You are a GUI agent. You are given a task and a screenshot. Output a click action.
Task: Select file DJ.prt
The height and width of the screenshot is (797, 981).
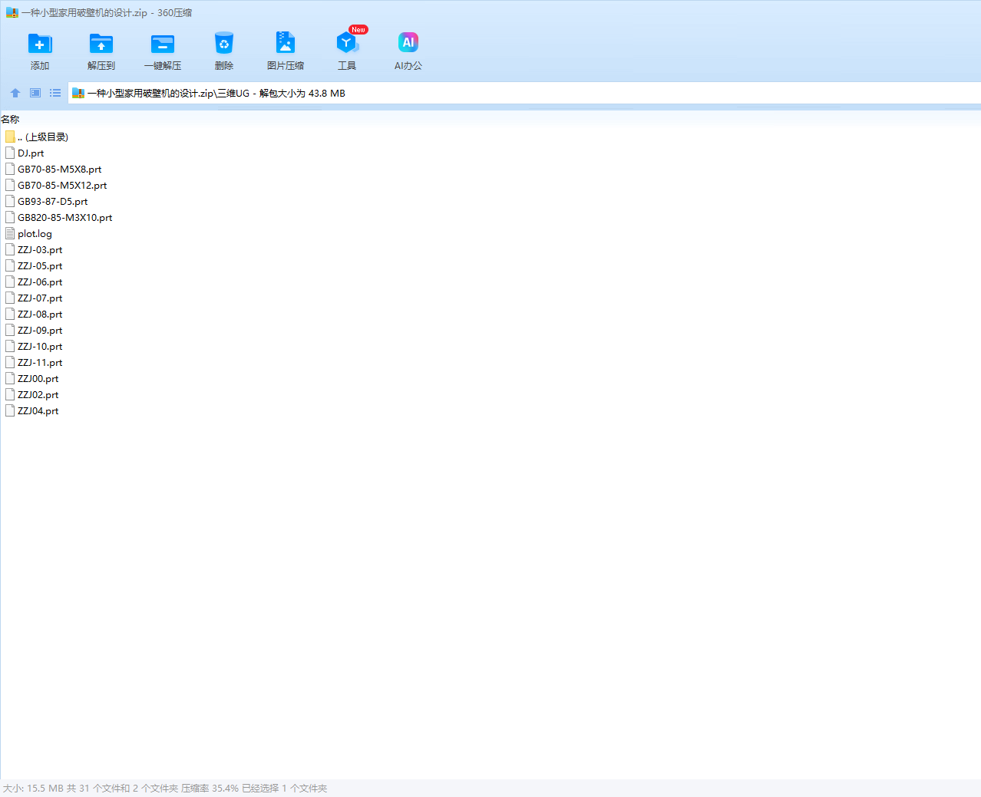(25, 153)
